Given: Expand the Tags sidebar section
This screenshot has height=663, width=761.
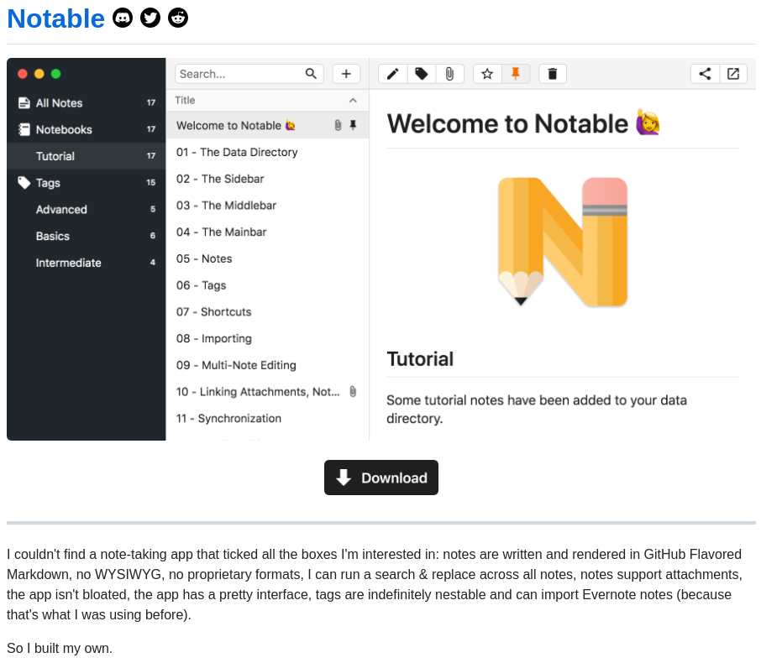Looking at the screenshot, I should [x=48, y=183].
